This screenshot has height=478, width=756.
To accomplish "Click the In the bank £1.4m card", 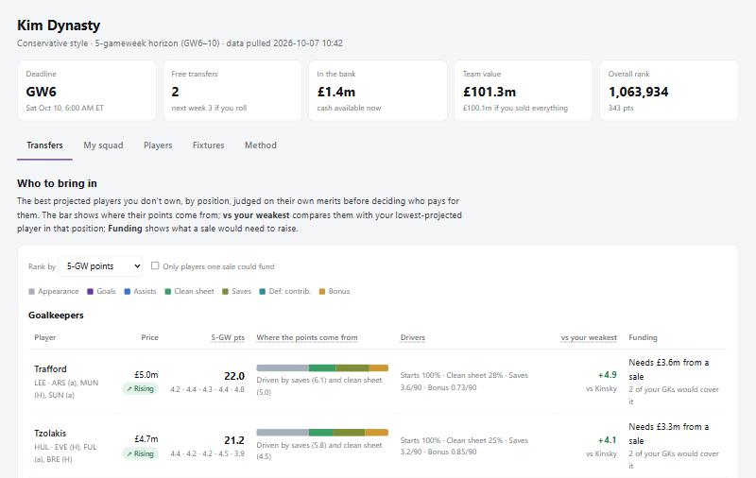I will [378, 91].
